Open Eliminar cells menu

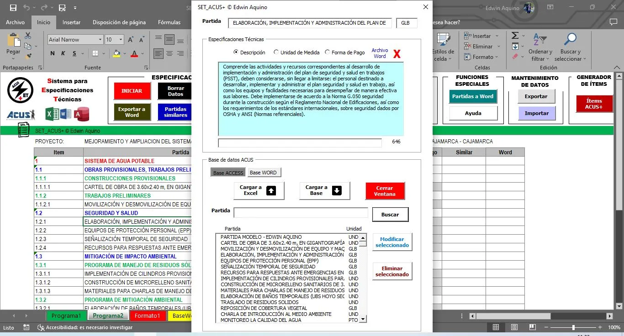482,46
